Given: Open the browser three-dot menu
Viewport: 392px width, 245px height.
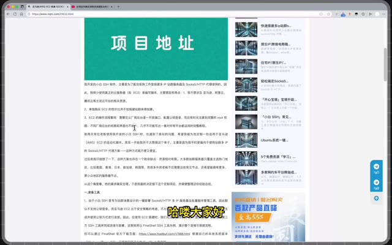Looking at the screenshot, I should coord(384,14).
